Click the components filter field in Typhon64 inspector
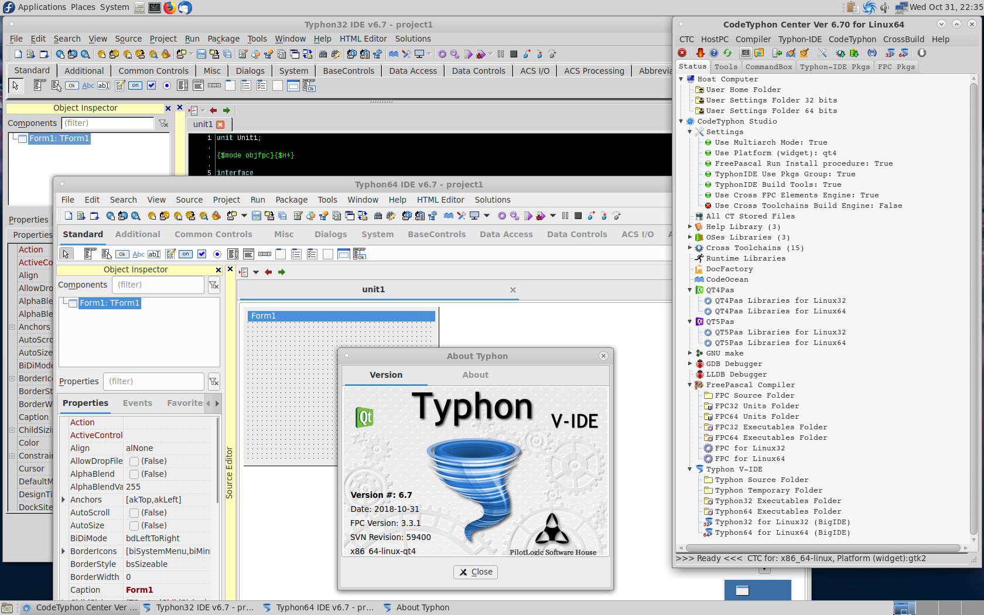Screen dimensions: 984x615 click(158, 285)
